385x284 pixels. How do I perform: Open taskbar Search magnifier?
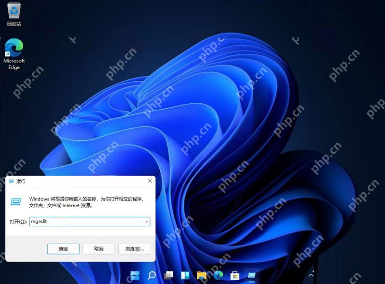[152, 275]
